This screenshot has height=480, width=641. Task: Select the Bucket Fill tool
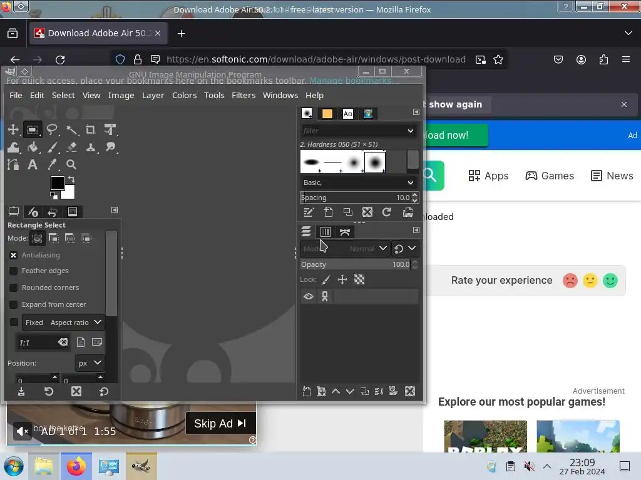[33, 147]
